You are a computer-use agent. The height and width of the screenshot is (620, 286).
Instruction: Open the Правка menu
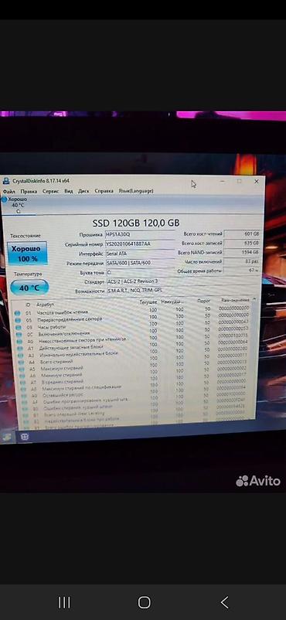(29, 192)
